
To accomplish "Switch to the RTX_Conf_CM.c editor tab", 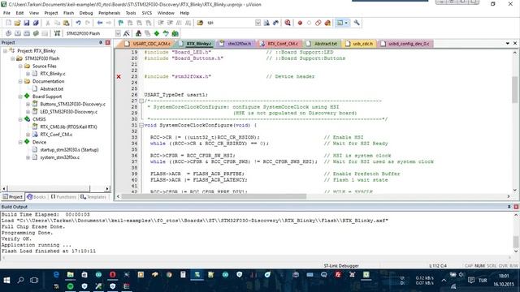I will [279, 44].
